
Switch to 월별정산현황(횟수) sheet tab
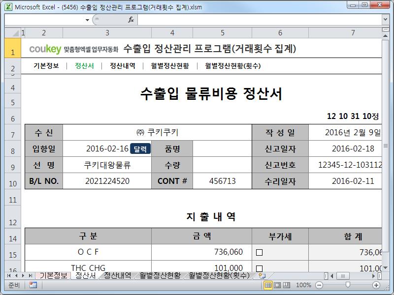tap(219, 275)
